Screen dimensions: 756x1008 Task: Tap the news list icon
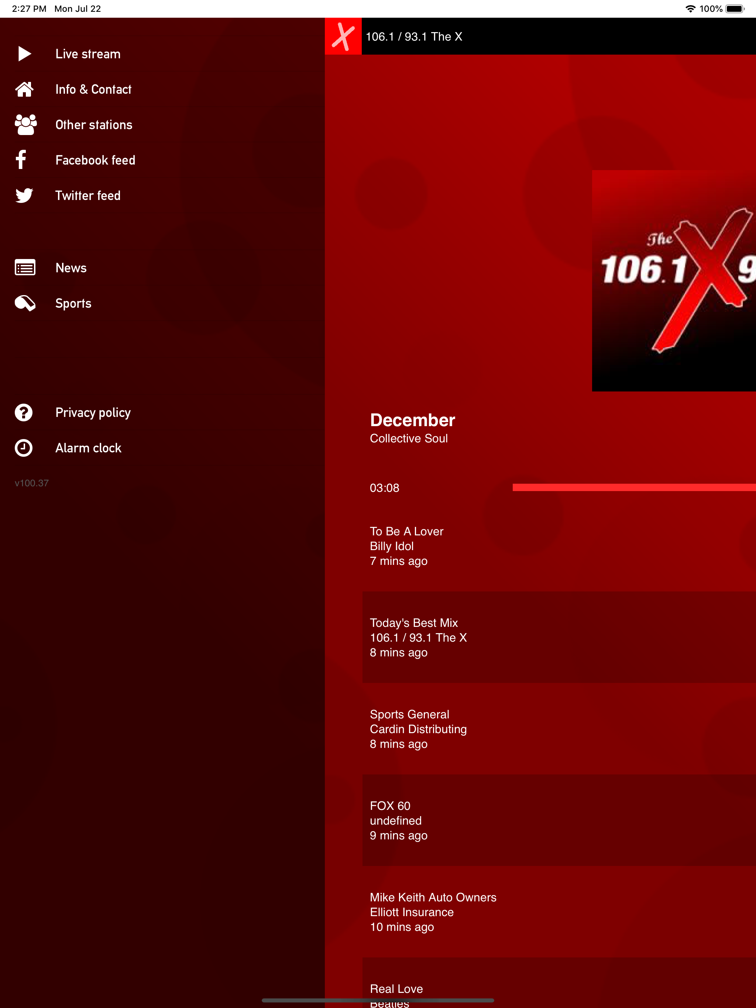coord(25,267)
